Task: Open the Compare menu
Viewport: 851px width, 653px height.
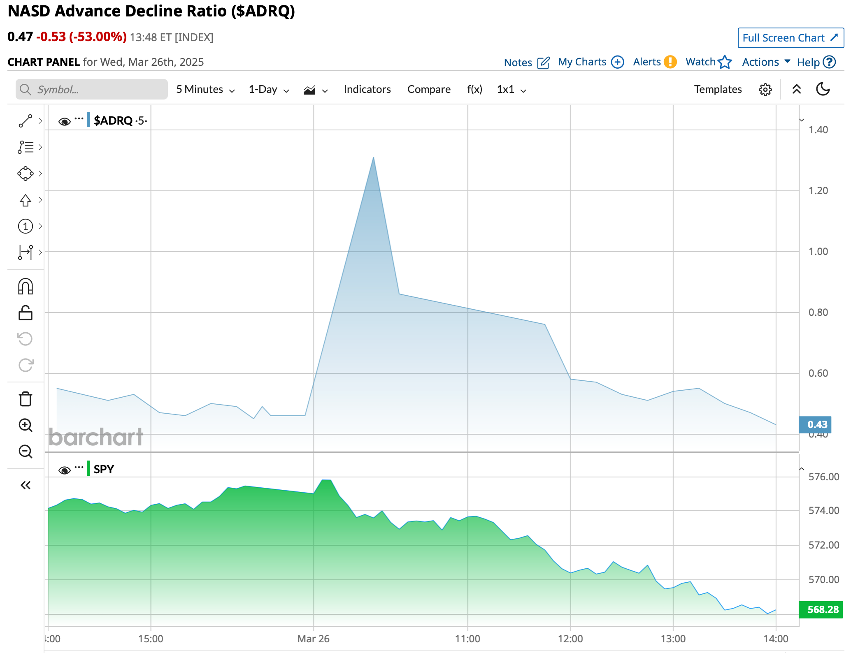Action: click(x=429, y=90)
